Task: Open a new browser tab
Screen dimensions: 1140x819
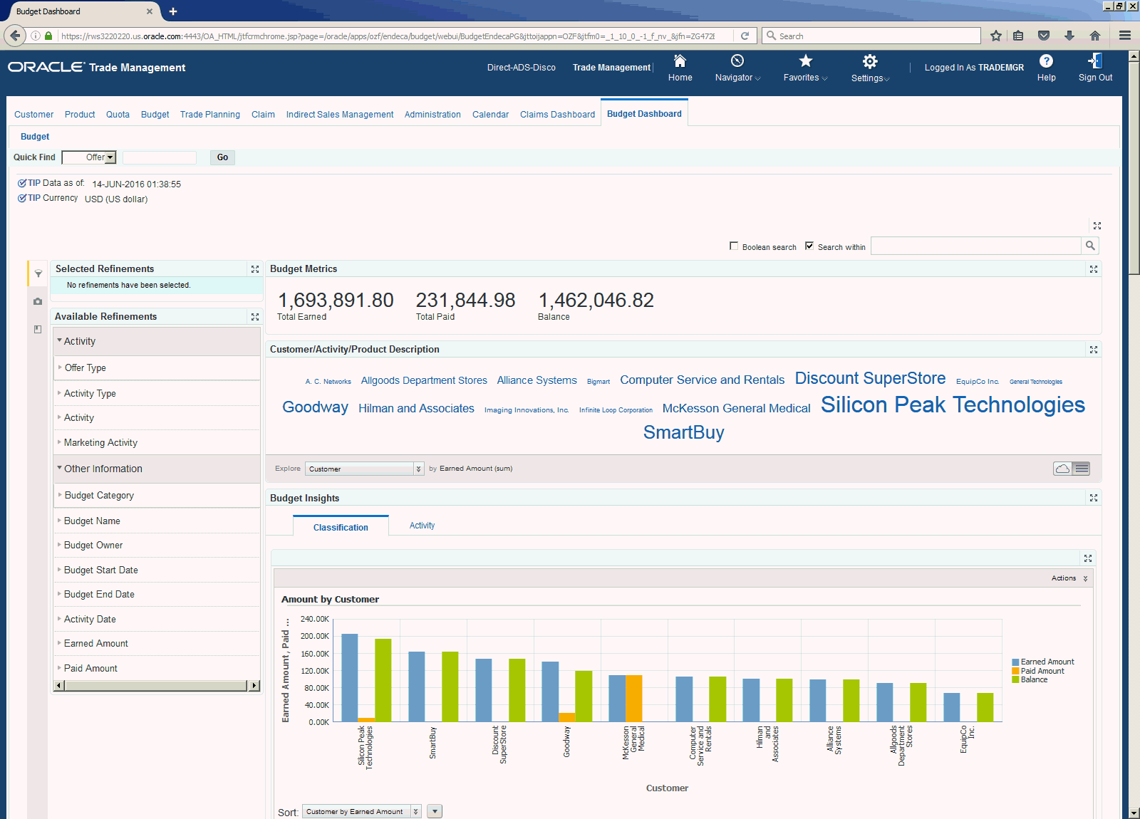Action: click(173, 11)
